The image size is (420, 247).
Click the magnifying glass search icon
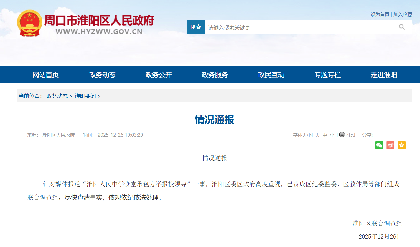(x=402, y=27)
